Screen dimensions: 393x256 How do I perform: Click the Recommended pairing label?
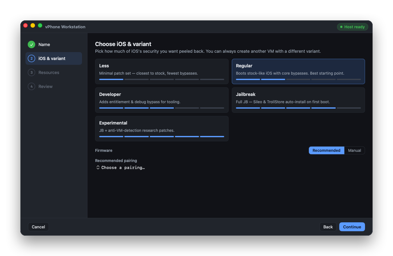pos(116,161)
